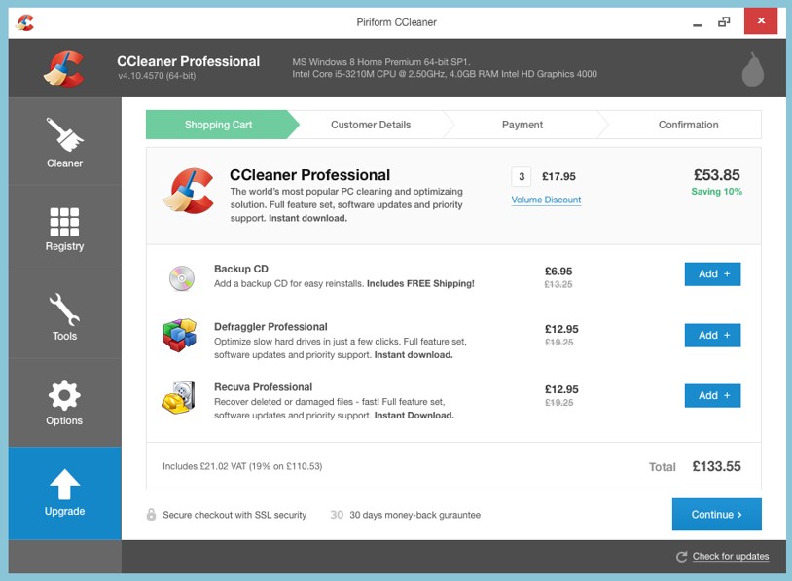The height and width of the screenshot is (581, 792).
Task: Click the Defraggler Professional title text
Action: point(270,327)
